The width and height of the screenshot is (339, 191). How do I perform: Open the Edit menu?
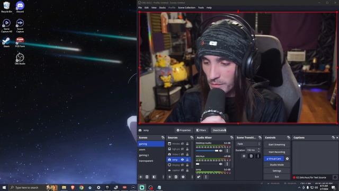click(146, 7)
